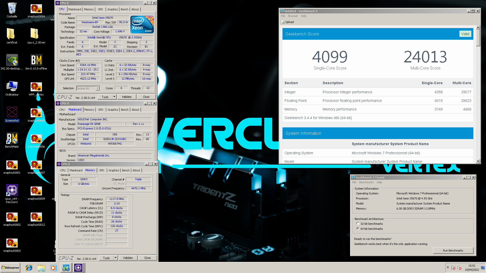Click Close in the Memory CPU-Z window
The width and height of the screenshot is (486, 273).
[x=147, y=258]
